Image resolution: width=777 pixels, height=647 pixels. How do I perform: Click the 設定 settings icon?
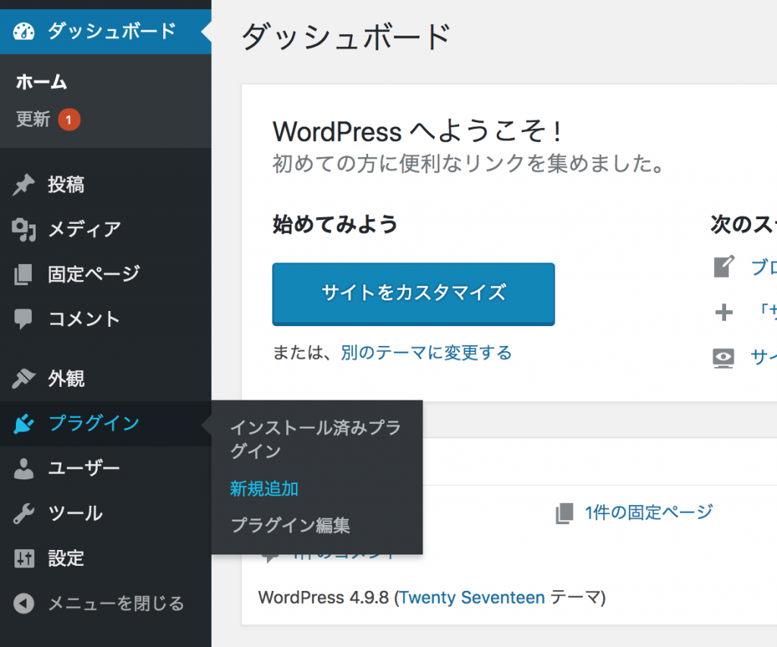24,558
